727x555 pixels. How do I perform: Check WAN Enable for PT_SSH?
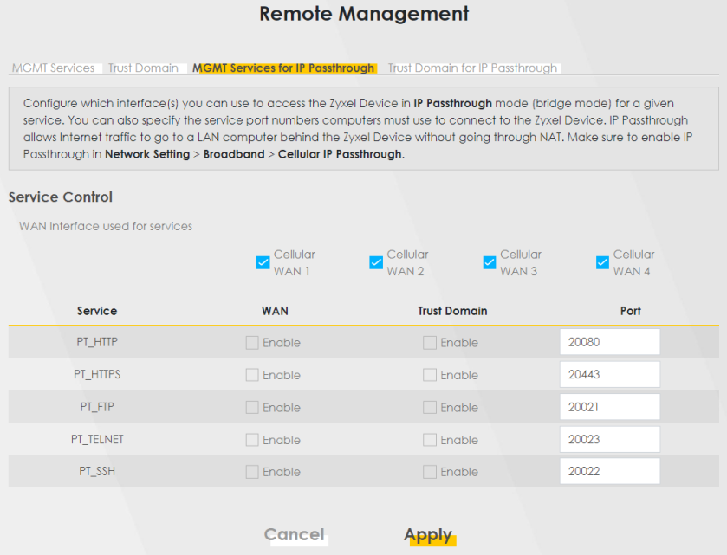[x=252, y=472]
